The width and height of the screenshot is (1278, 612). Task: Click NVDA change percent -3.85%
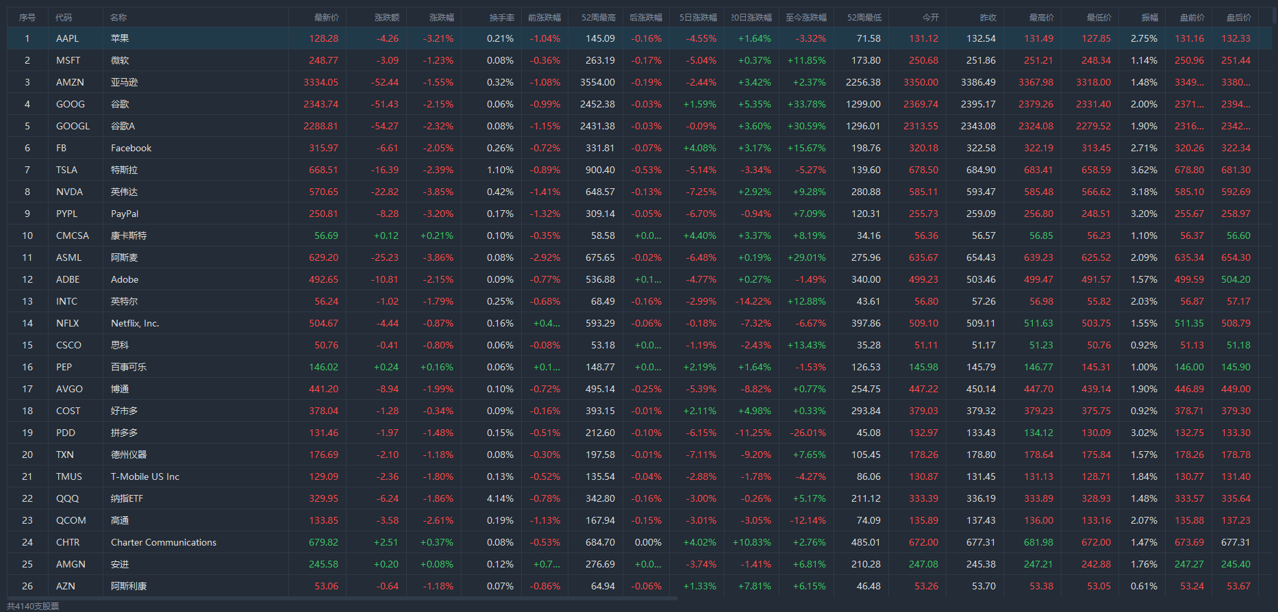(438, 192)
